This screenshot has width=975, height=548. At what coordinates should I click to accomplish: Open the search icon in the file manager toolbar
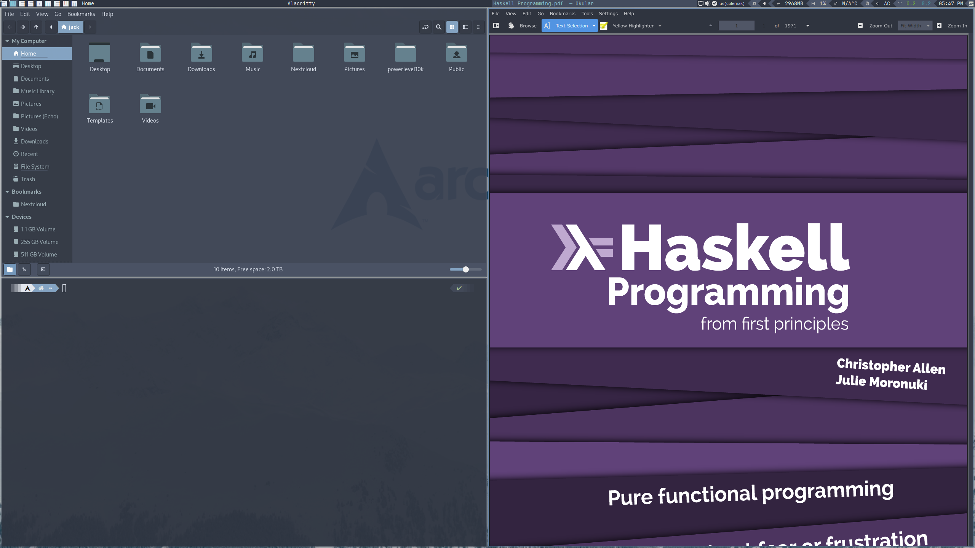[x=438, y=27]
